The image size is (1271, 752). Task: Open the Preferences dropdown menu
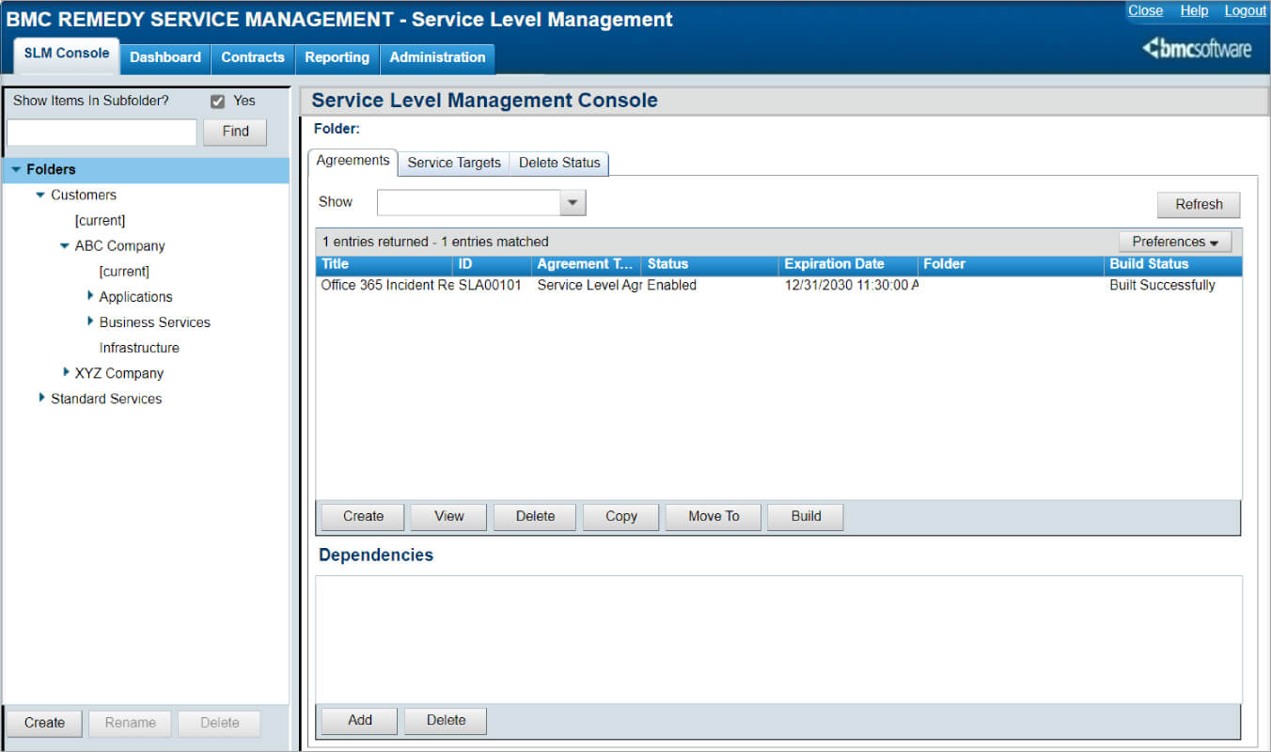pyautogui.click(x=1175, y=242)
